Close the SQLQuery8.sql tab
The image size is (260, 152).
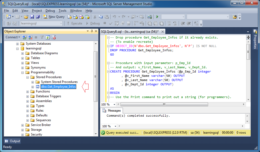pyautogui.click(x=162, y=32)
